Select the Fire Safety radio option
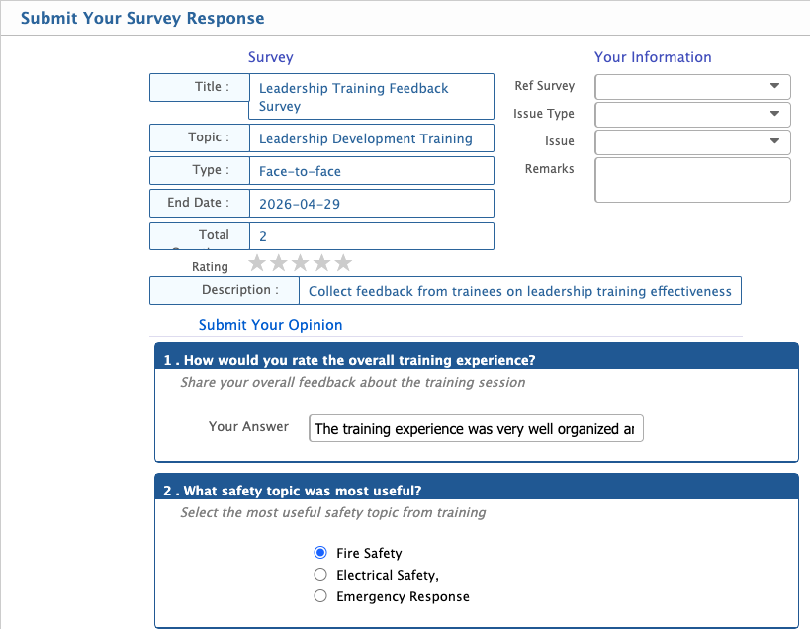 coord(320,553)
